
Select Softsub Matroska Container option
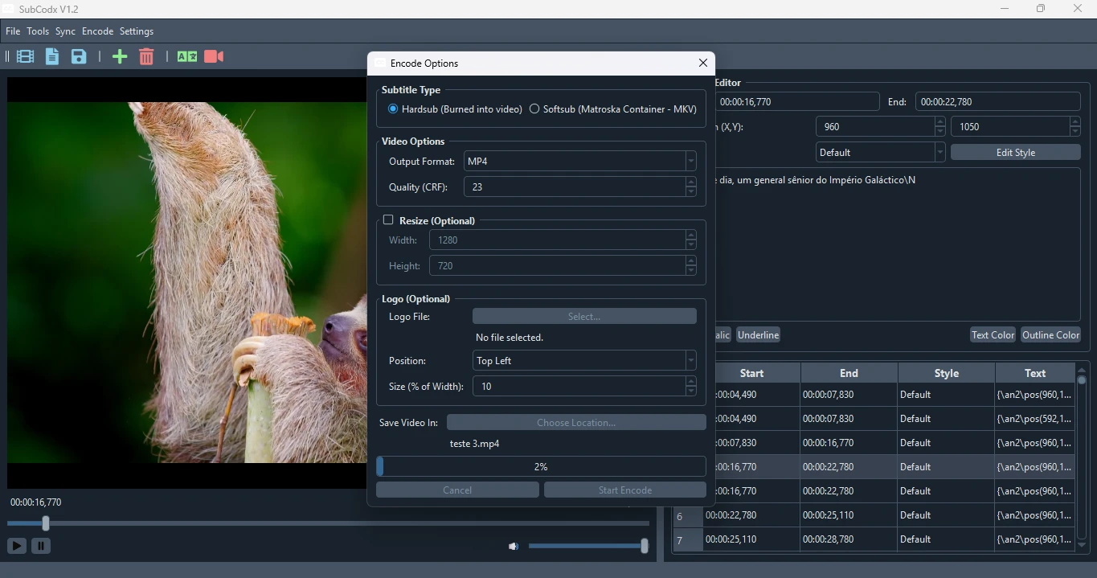612,109
